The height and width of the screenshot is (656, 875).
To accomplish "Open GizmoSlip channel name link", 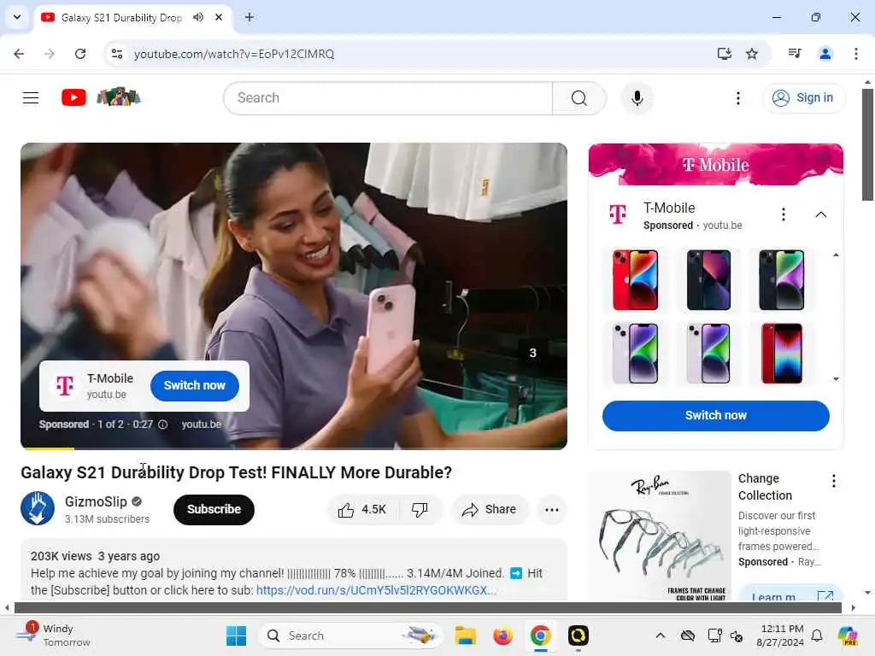I will click(96, 502).
